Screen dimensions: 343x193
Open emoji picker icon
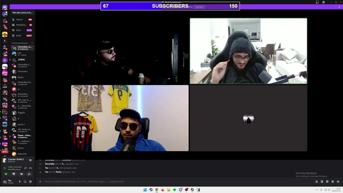pos(333,181)
